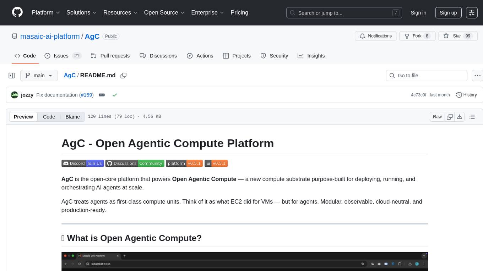Click the Discussions Community badge

(135, 163)
